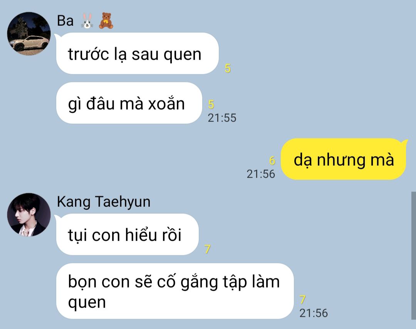The height and width of the screenshot is (329, 416).
Task: Select the 'bọn con sẽ cố gắng' message
Action: click(x=175, y=291)
